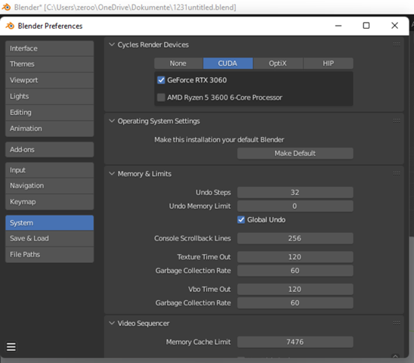The height and width of the screenshot is (363, 414).
Task: Open the Viewport preferences category
Action: (x=49, y=80)
